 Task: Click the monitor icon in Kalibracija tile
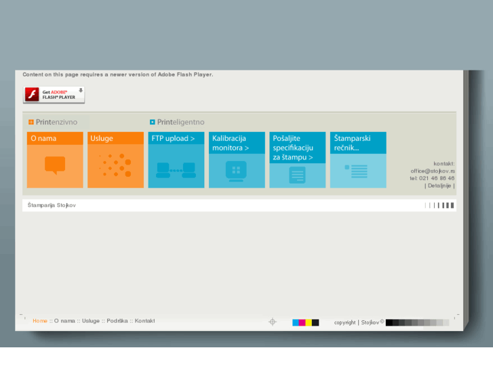coord(236,171)
